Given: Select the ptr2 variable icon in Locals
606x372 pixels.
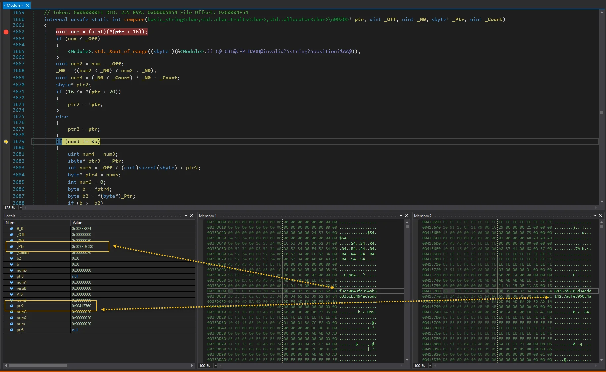Looking at the screenshot, I should coord(12,306).
